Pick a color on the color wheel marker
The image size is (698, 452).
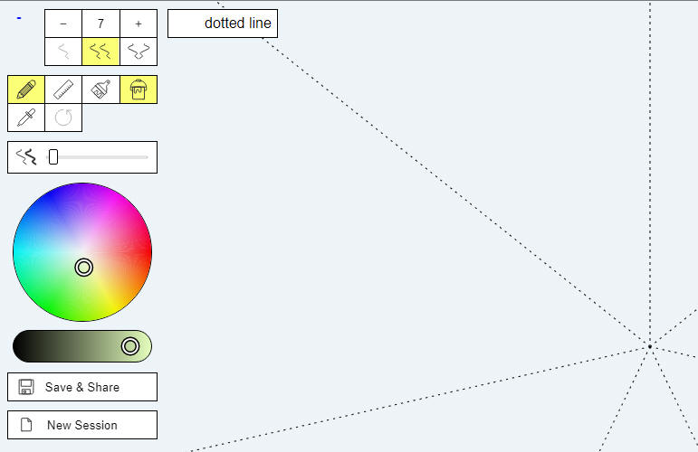pyautogui.click(x=83, y=268)
